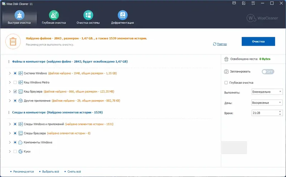Uncheck the Кеш браузера checkbox
The image size is (286, 177).
(x=15, y=92)
